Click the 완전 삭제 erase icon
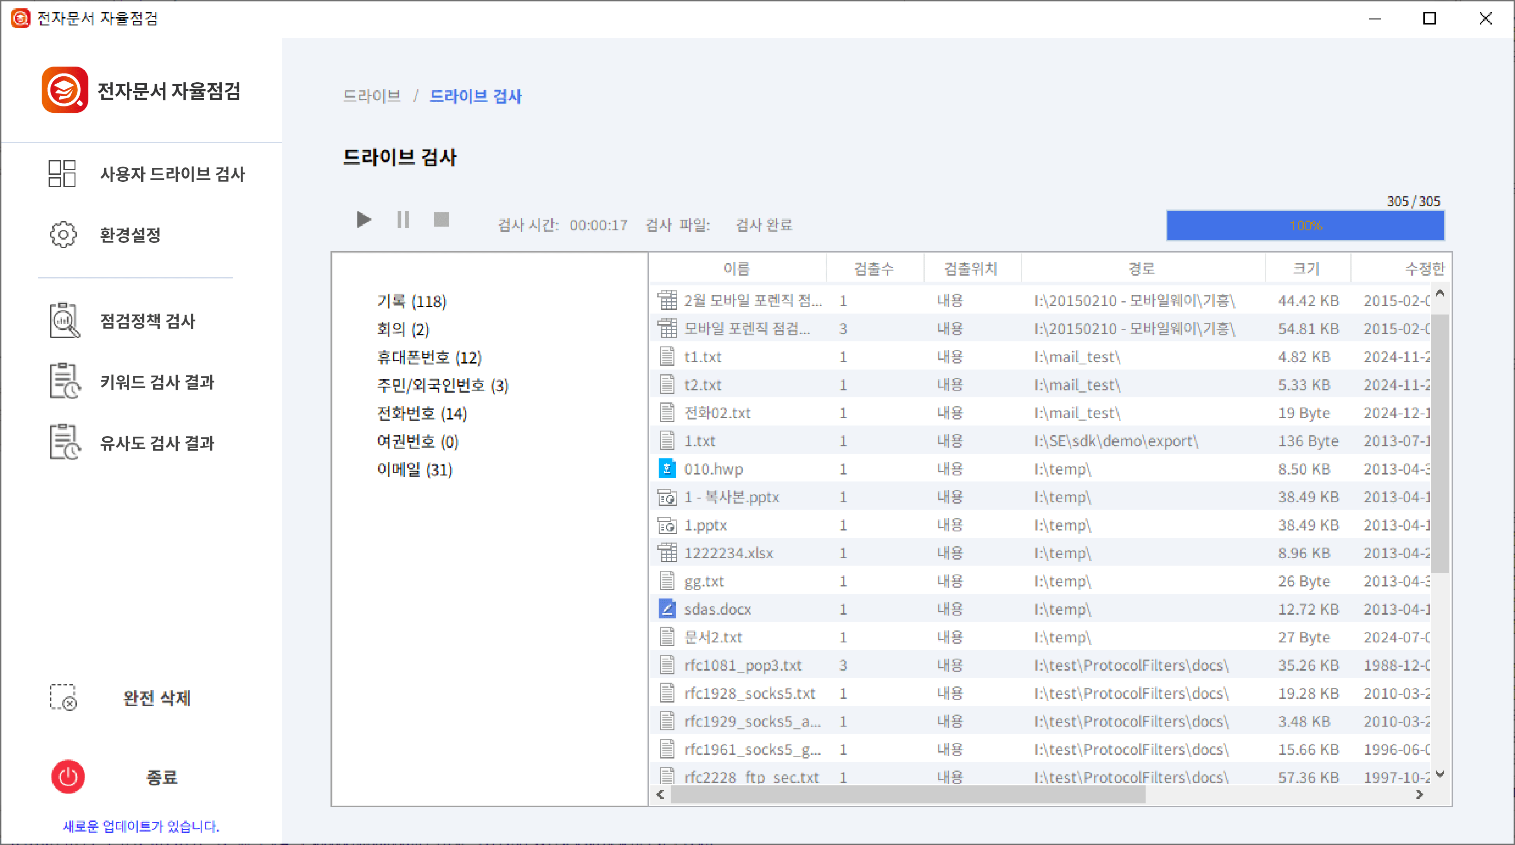The height and width of the screenshot is (845, 1515). pos(63,697)
